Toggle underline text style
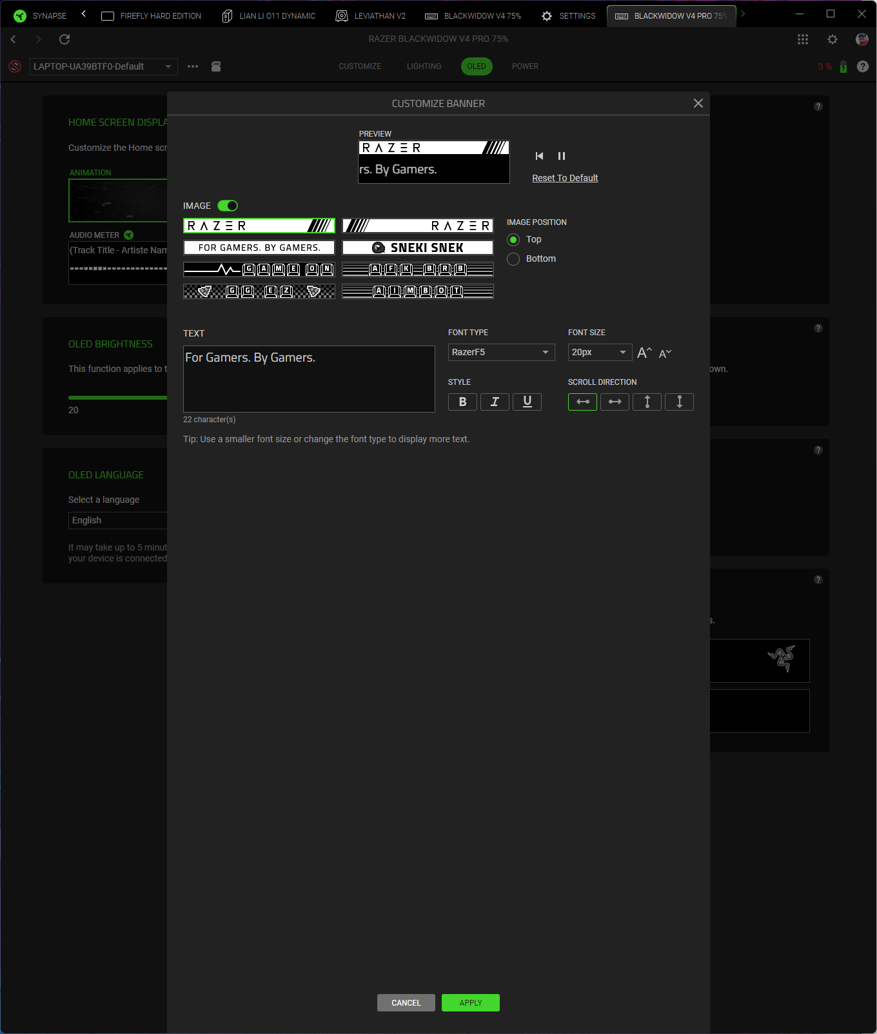 527,402
